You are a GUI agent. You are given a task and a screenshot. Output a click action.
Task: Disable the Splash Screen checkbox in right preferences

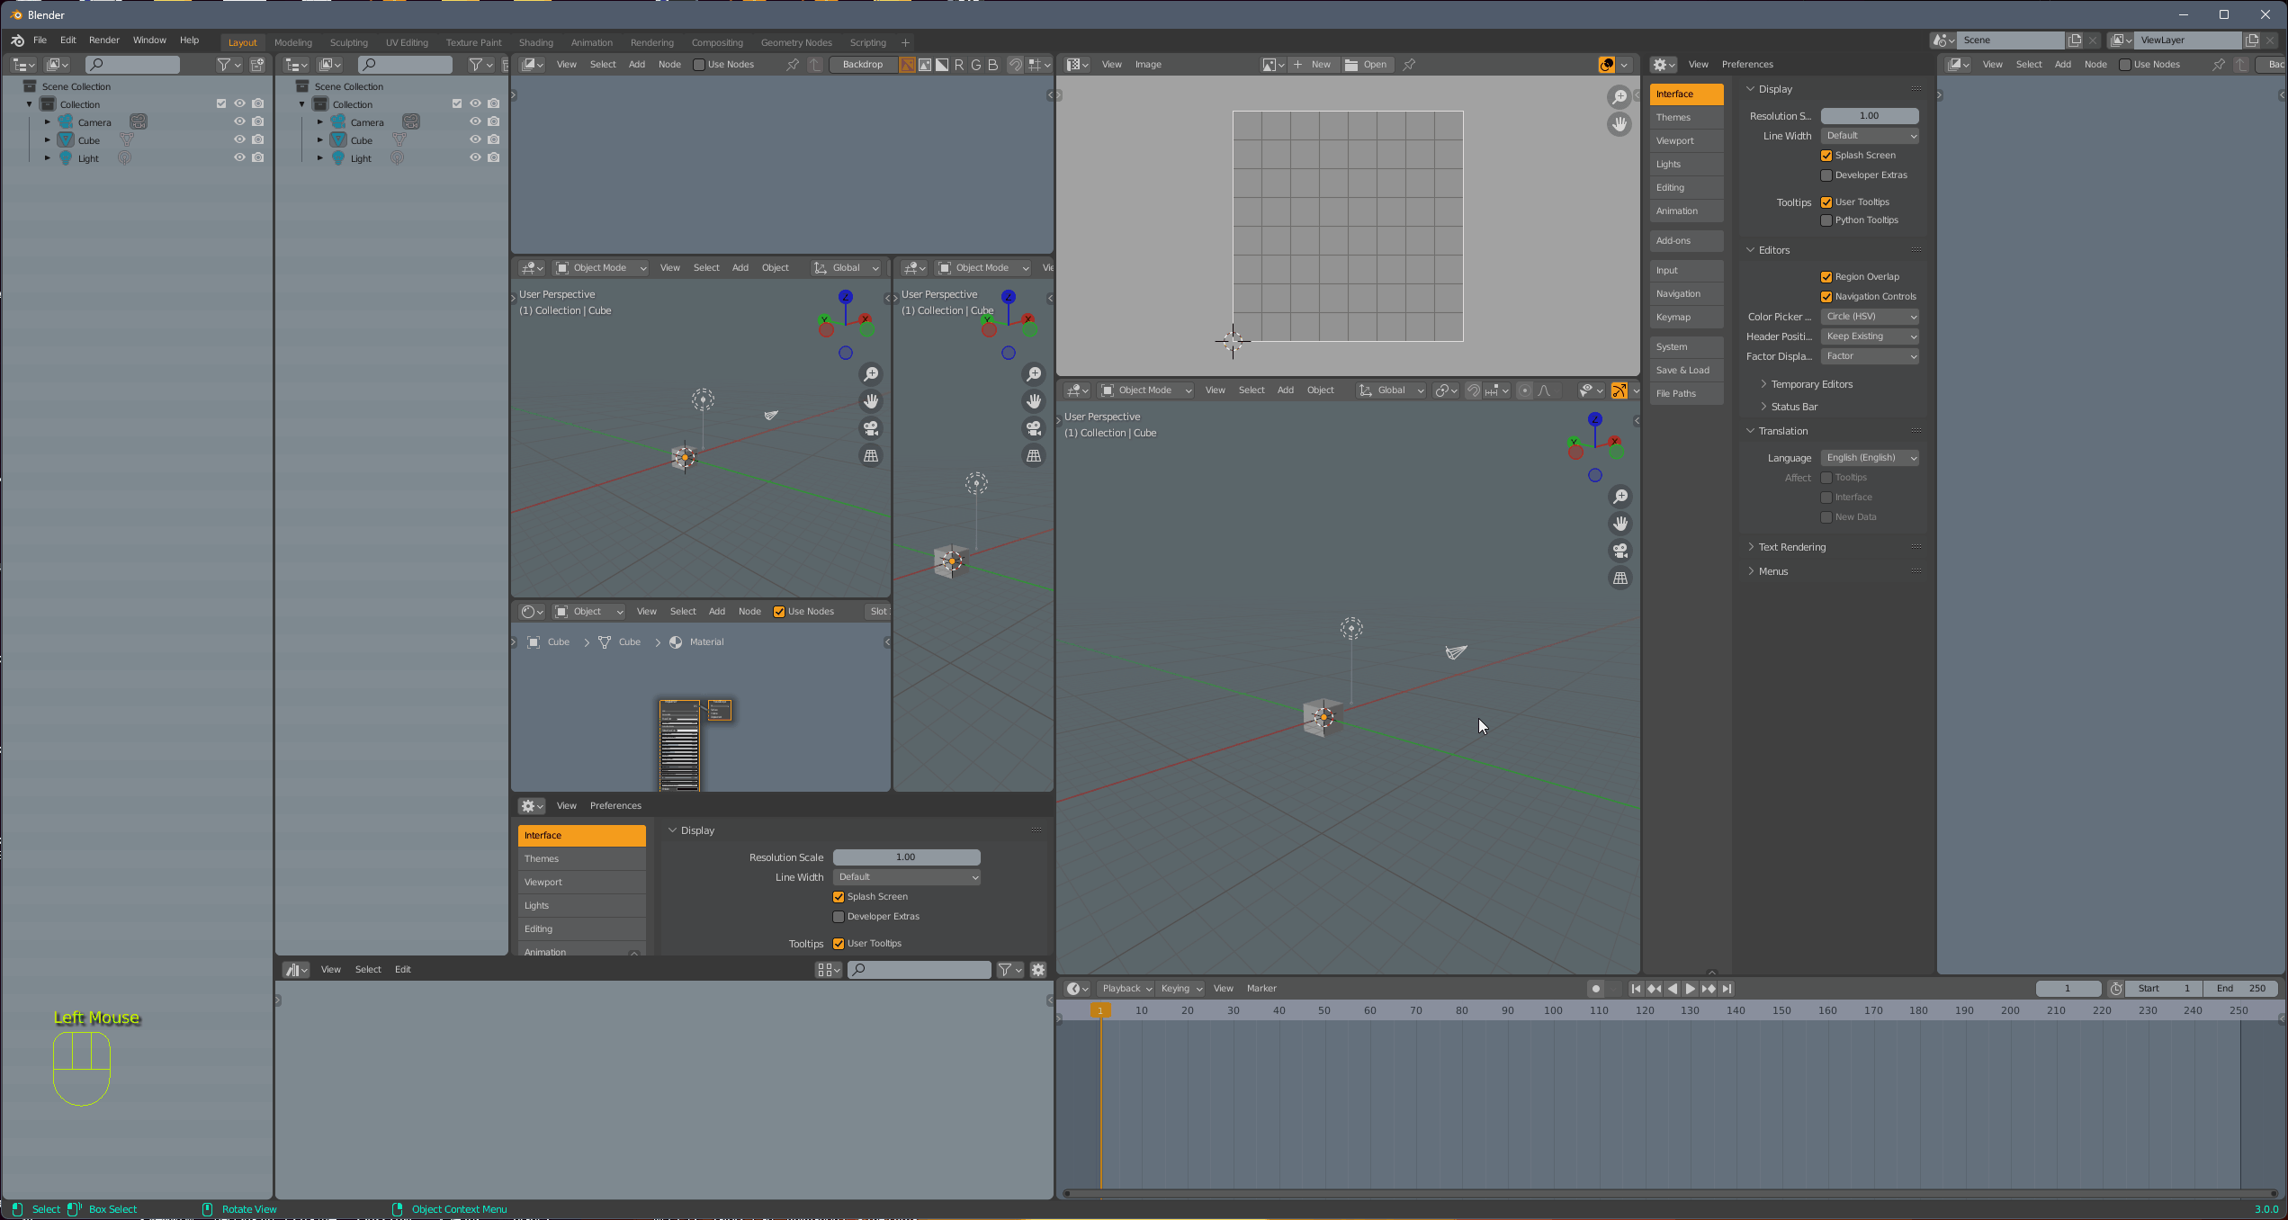click(1826, 156)
